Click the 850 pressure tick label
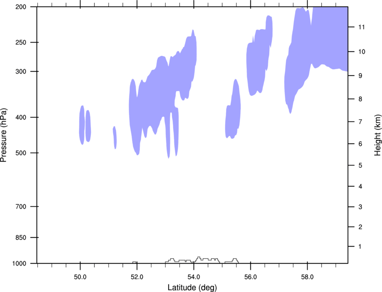This screenshot has width=382, height=292. 21,238
